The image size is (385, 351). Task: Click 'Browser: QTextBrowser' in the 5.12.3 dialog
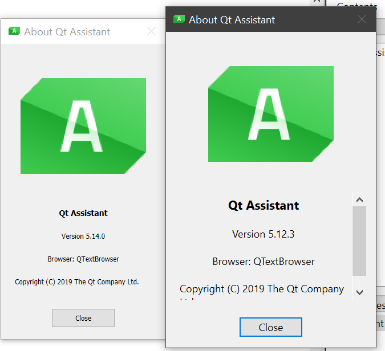tap(264, 262)
